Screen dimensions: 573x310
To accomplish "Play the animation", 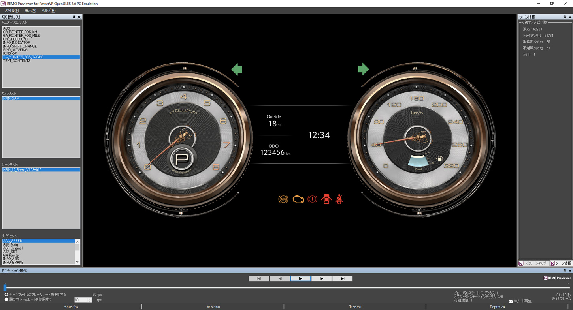I will click(301, 278).
